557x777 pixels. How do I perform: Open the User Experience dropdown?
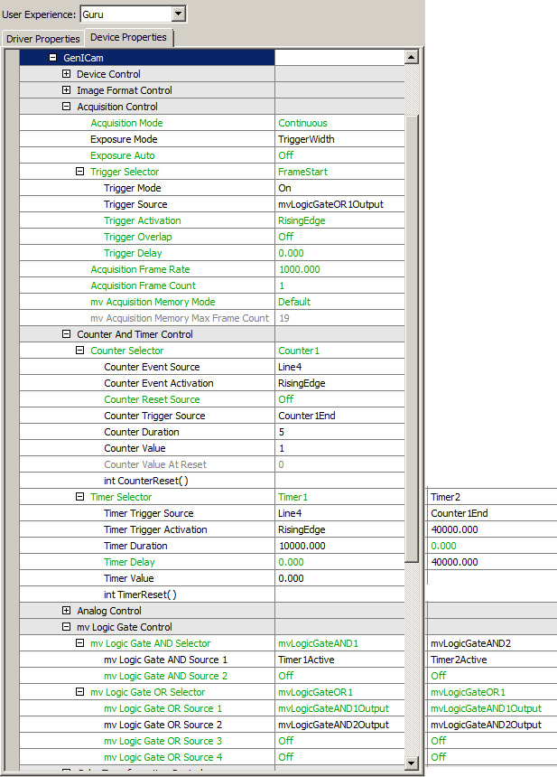[178, 14]
